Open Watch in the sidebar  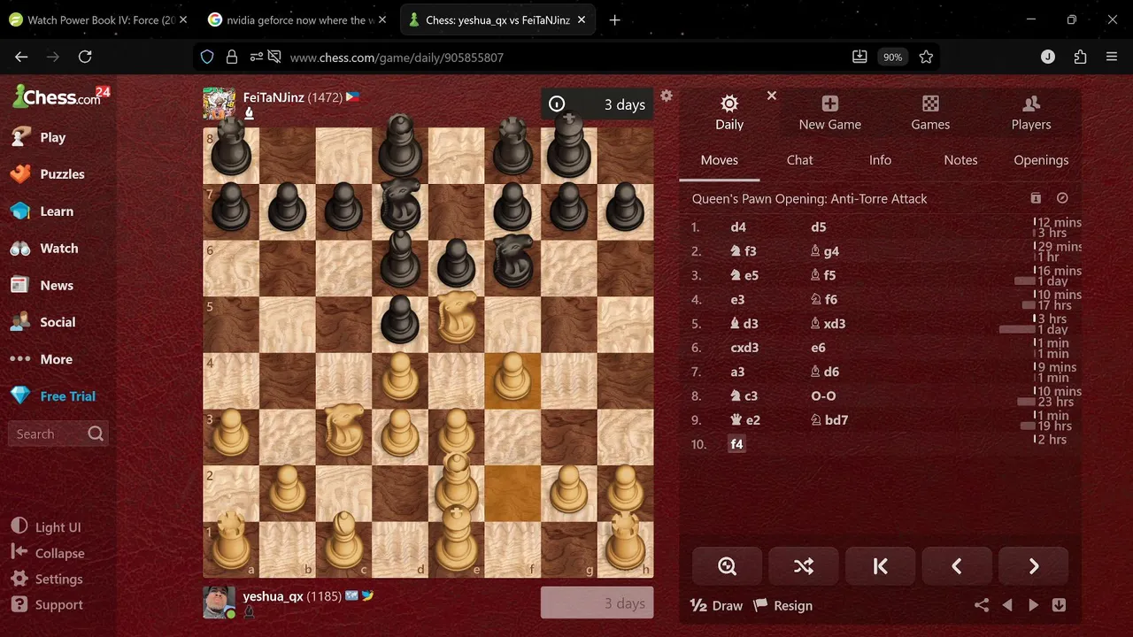pos(42,249)
